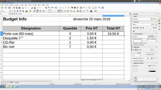Open the 'Orientation du texte' angle dropdown
The width and height of the screenshot is (161, 90).
(x=148, y=58)
